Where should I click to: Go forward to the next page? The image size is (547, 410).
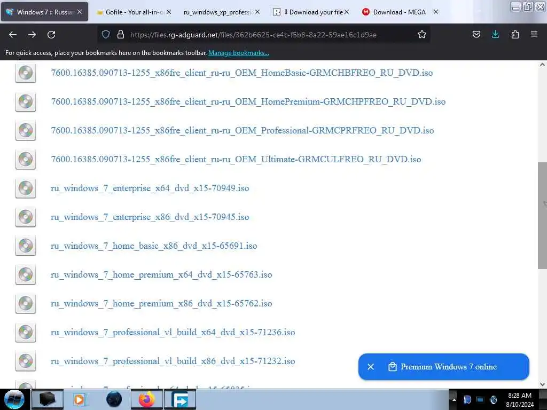[x=32, y=35]
